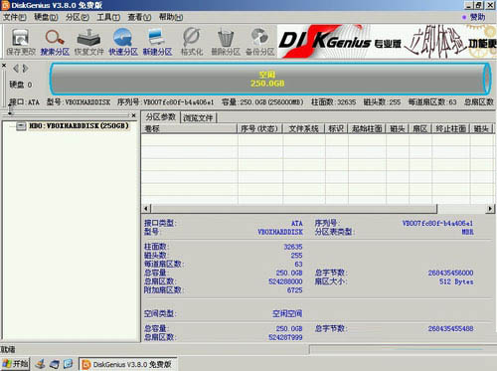Switch to the 浏览文件 tab
This screenshot has height=371, width=497.
[x=198, y=117]
